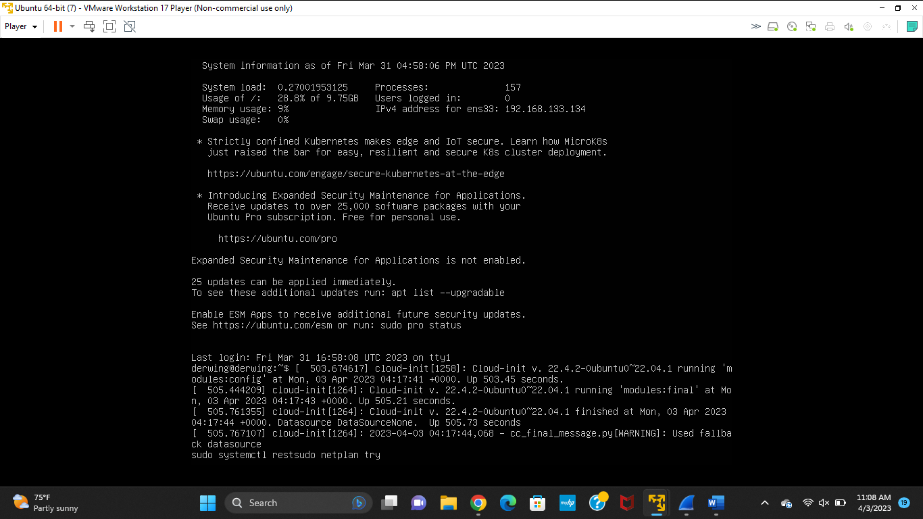Enter full screen mode
The height and width of the screenshot is (519, 923).
tap(108, 26)
